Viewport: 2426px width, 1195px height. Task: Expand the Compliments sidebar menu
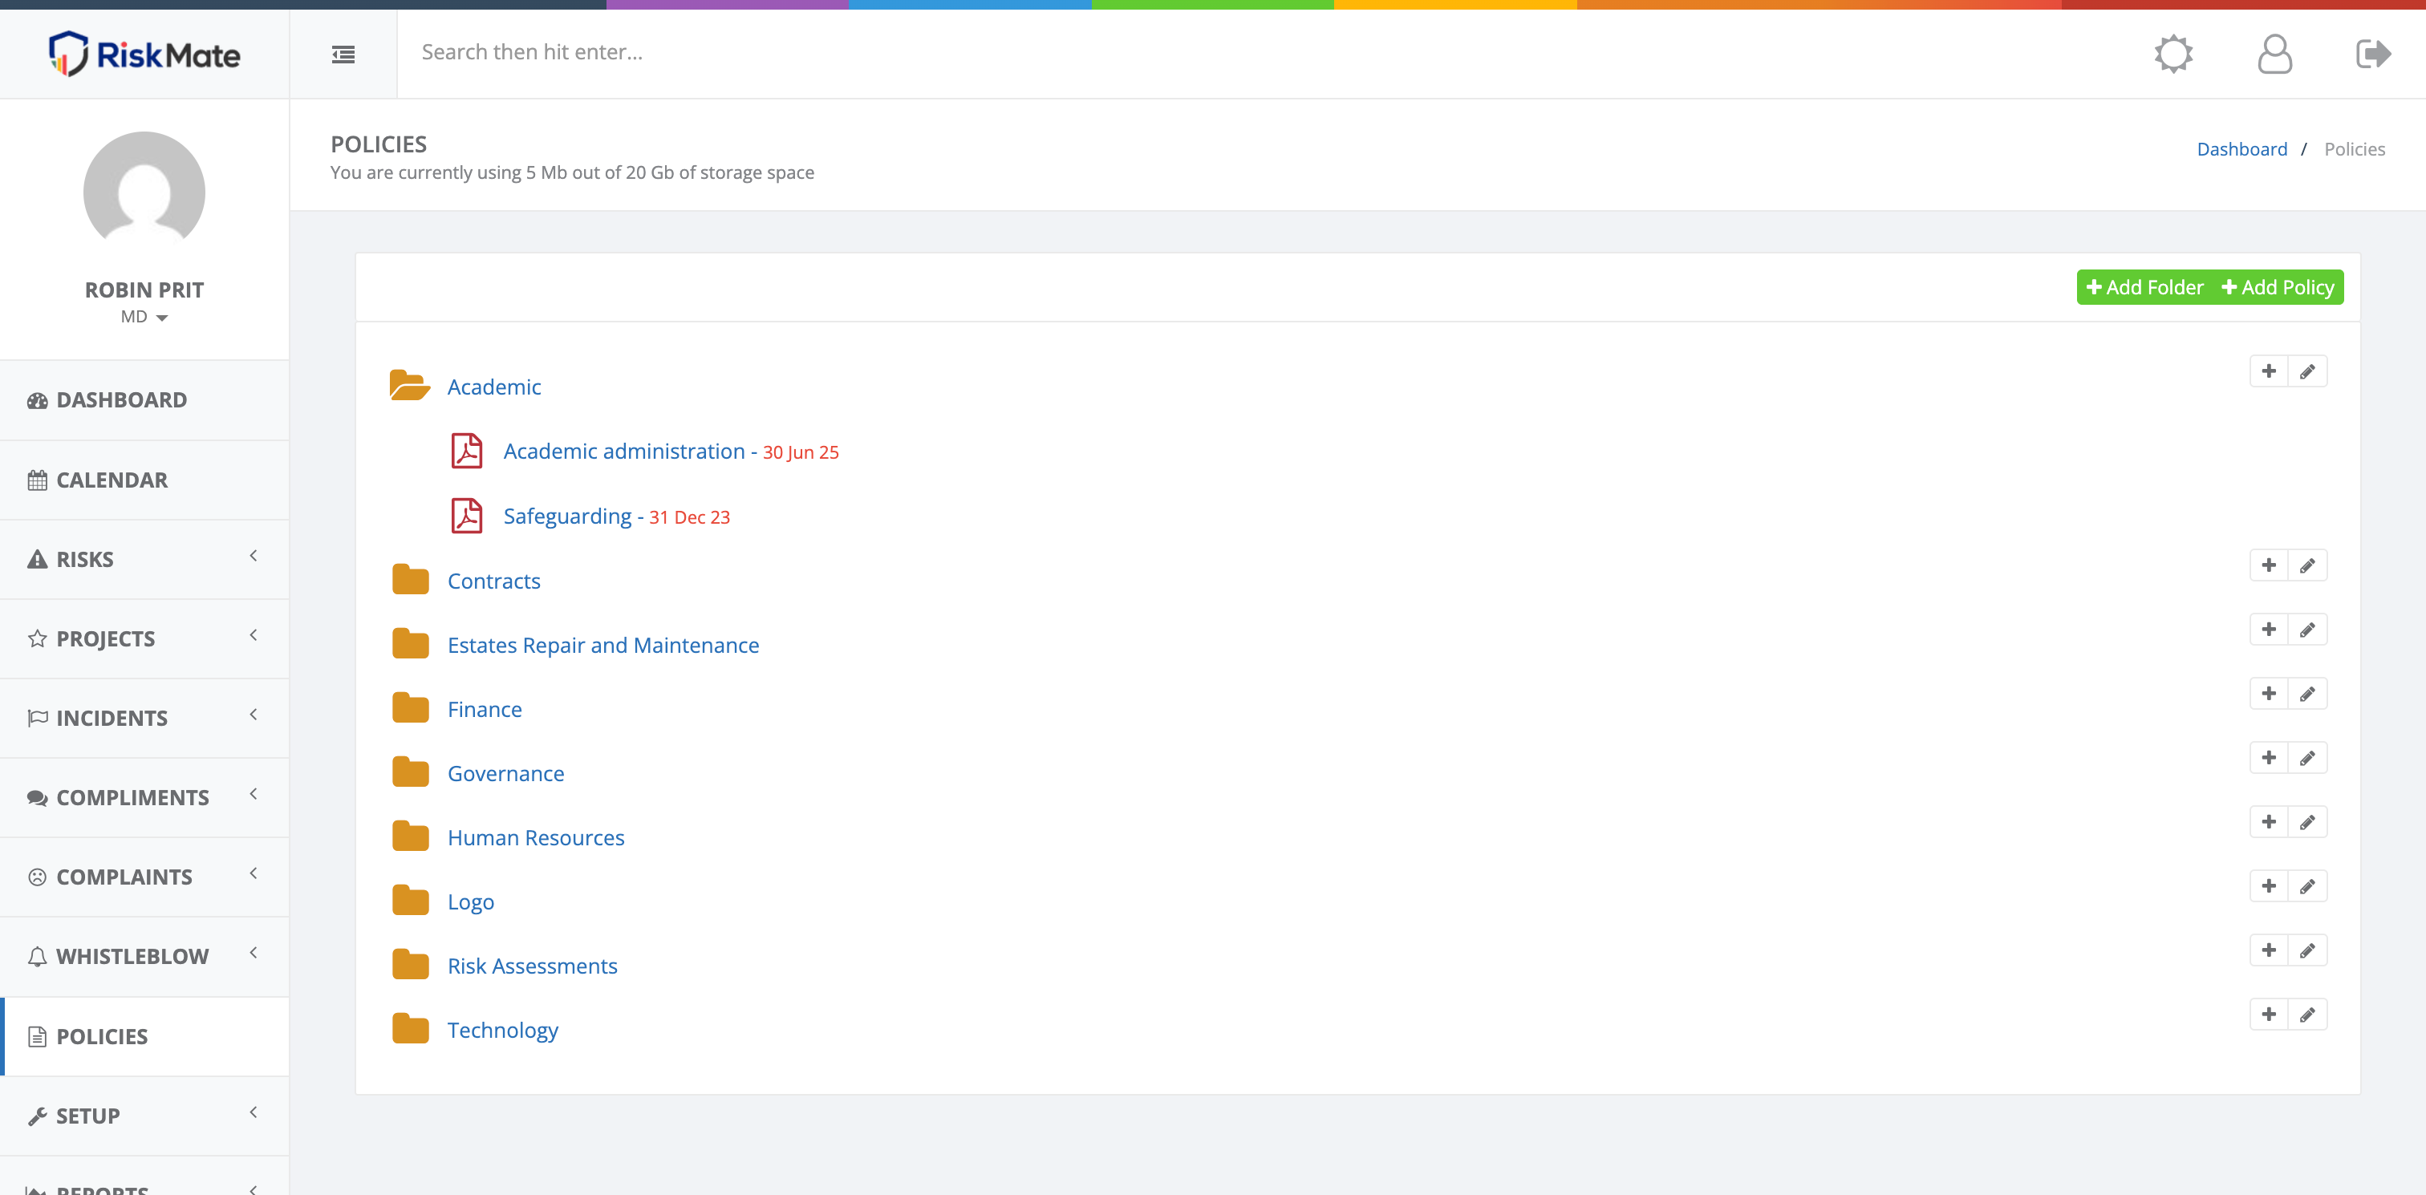tap(144, 798)
